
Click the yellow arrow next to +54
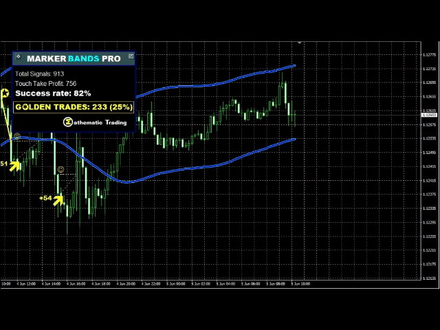58,200
